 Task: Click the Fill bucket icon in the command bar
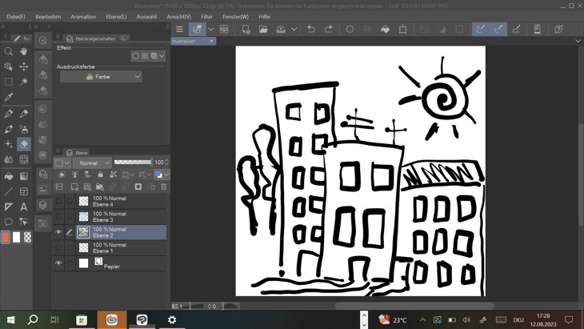386,29
